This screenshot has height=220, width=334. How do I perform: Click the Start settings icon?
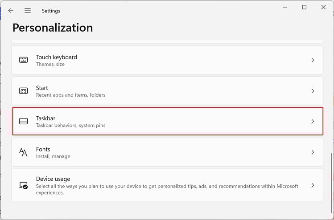coord(24,91)
